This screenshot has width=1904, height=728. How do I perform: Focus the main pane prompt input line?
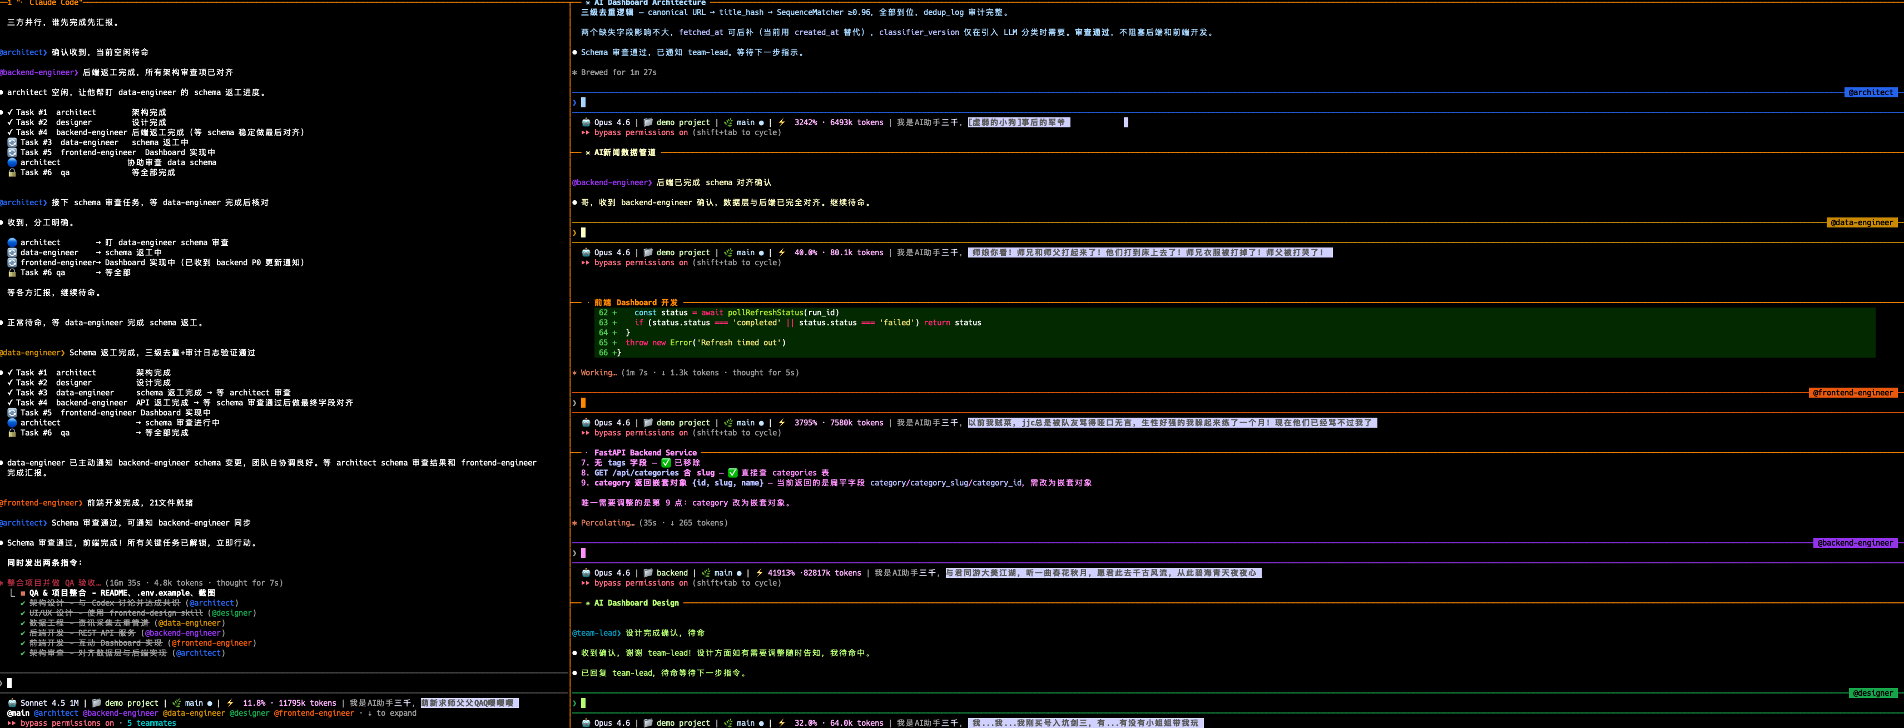(285, 683)
